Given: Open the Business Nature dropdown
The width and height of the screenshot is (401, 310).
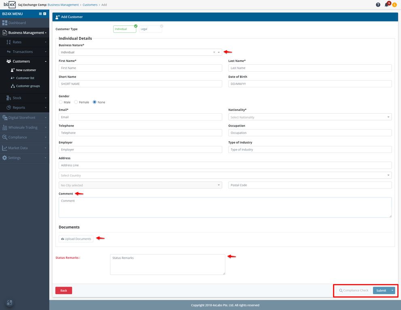Looking at the screenshot, I should tap(219, 52).
